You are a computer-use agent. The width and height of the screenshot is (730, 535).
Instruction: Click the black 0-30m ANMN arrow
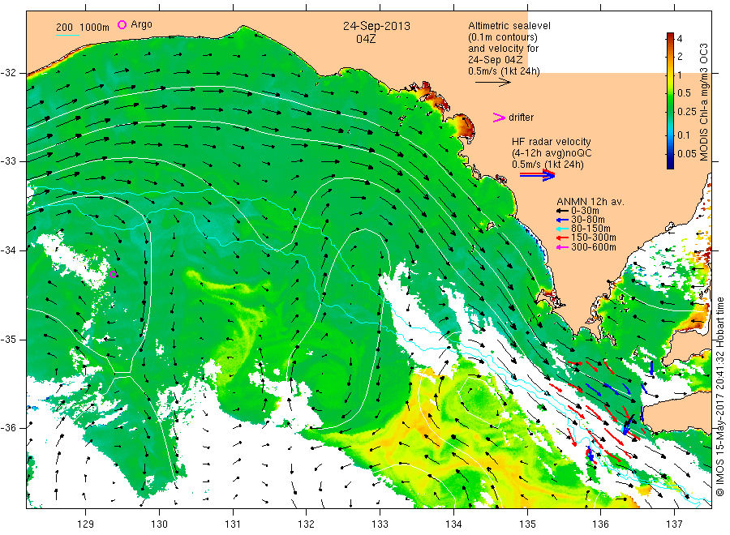(562, 210)
